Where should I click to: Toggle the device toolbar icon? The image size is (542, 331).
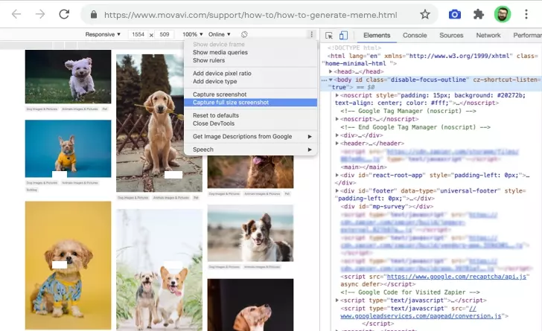(343, 35)
